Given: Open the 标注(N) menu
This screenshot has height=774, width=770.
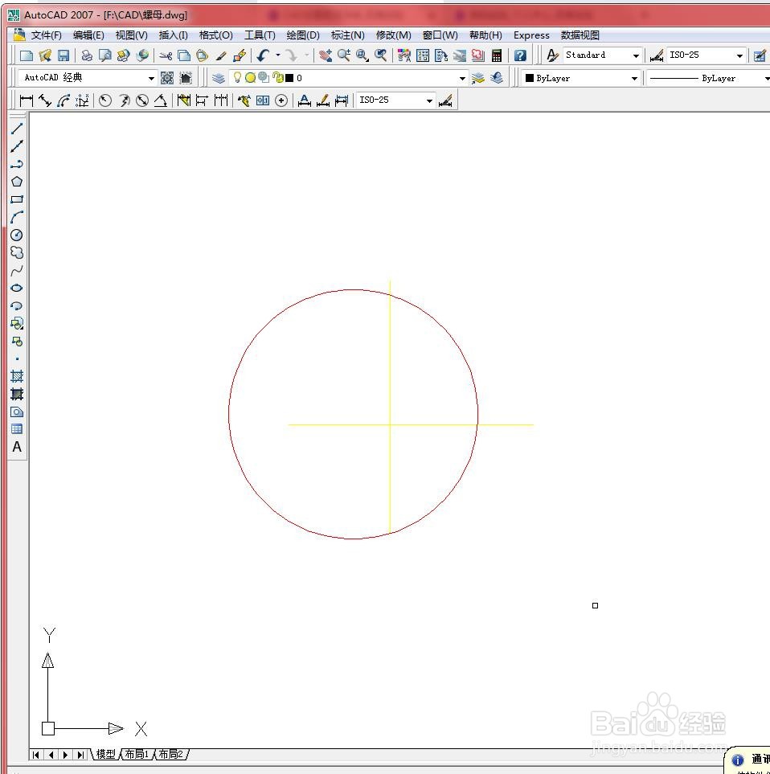Looking at the screenshot, I should 347,35.
